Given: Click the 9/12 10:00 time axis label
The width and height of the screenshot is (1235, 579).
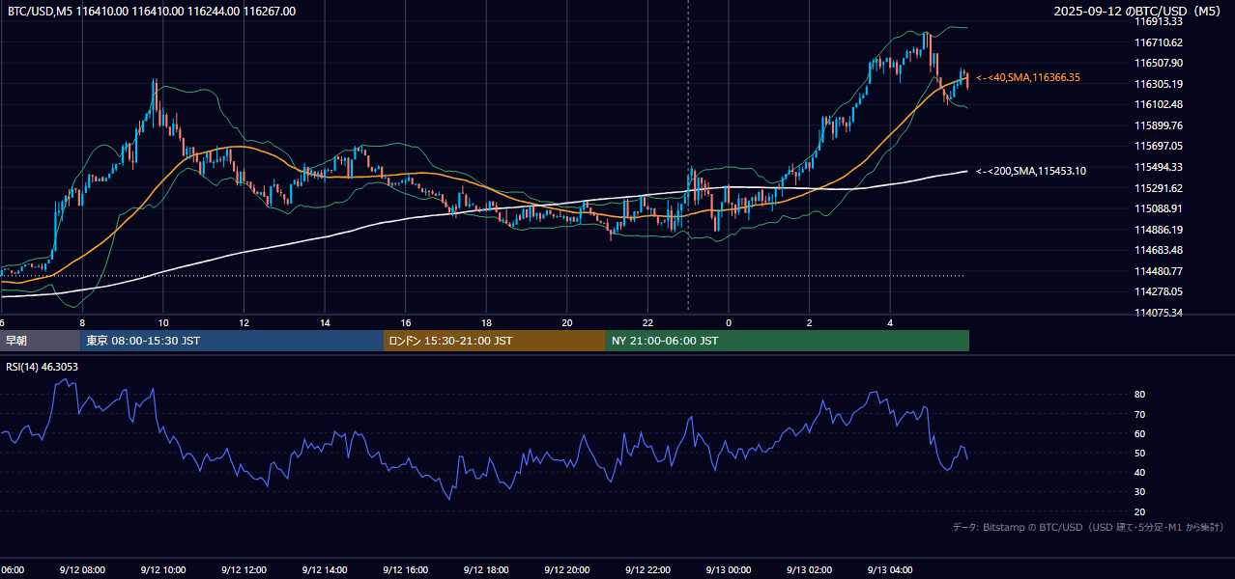Looking at the screenshot, I should (162, 569).
